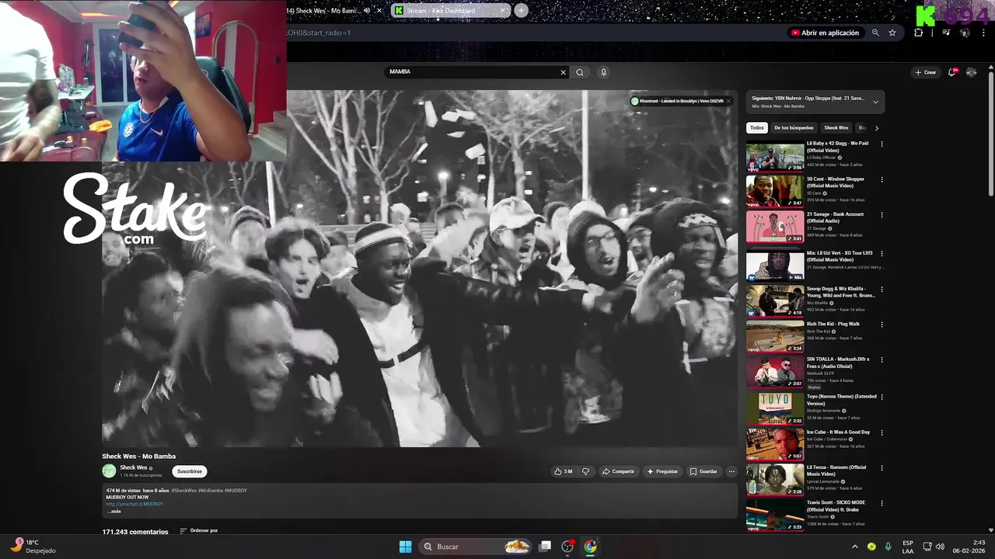995x559 pixels.
Task: Open options for 50 Cent Window Shopper
Action: click(882, 179)
